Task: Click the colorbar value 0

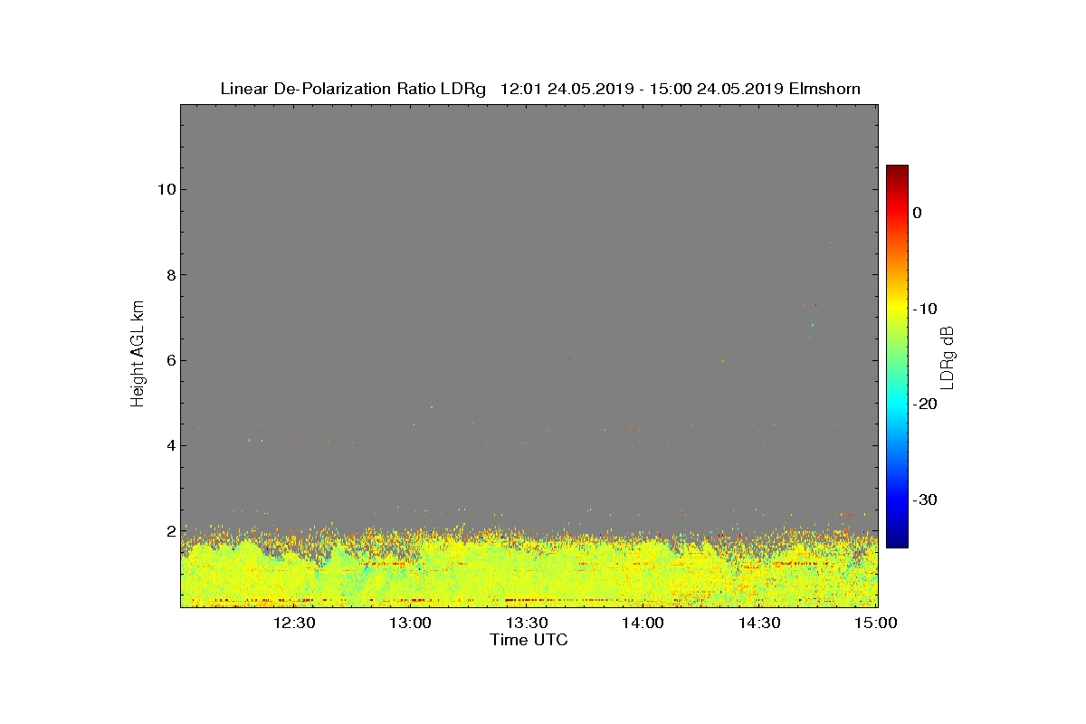Action: [x=917, y=213]
